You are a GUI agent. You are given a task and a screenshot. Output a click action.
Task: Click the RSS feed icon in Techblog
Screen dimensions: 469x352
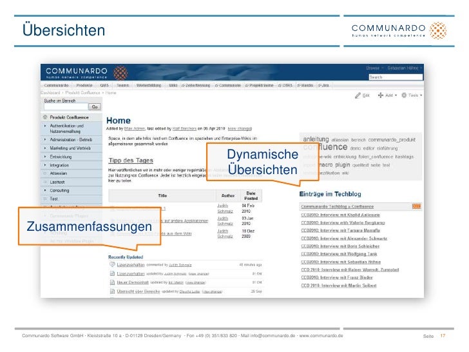point(416,206)
